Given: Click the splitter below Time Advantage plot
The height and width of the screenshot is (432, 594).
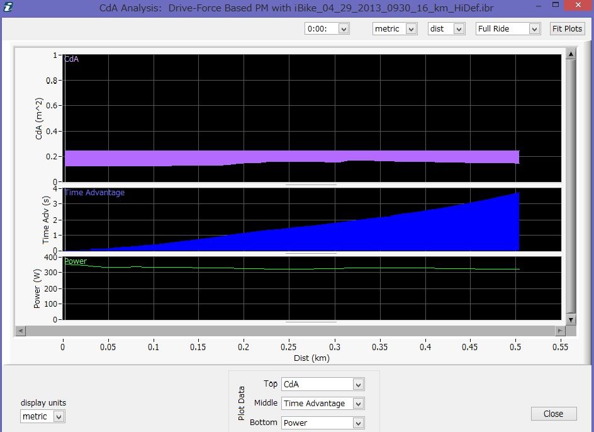Looking at the screenshot, I should point(311,253).
